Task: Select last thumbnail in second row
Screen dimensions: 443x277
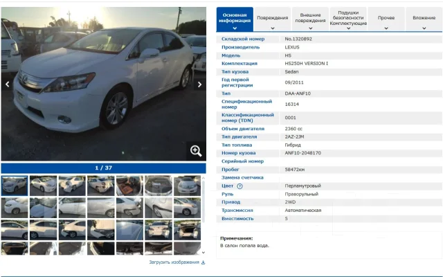Action: pyautogui.click(x=187, y=208)
